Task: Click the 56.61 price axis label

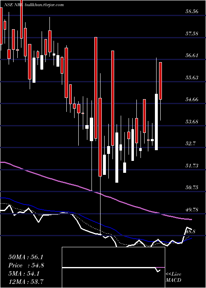Action: click(x=192, y=55)
